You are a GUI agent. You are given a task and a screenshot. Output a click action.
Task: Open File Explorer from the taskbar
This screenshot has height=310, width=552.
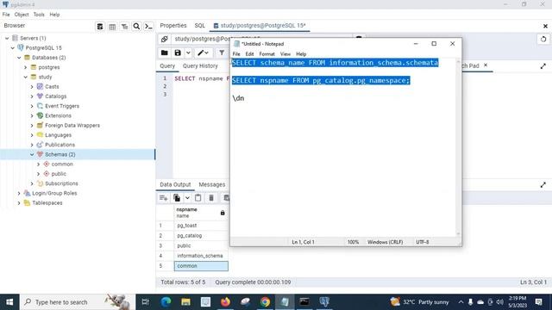(x=185, y=302)
